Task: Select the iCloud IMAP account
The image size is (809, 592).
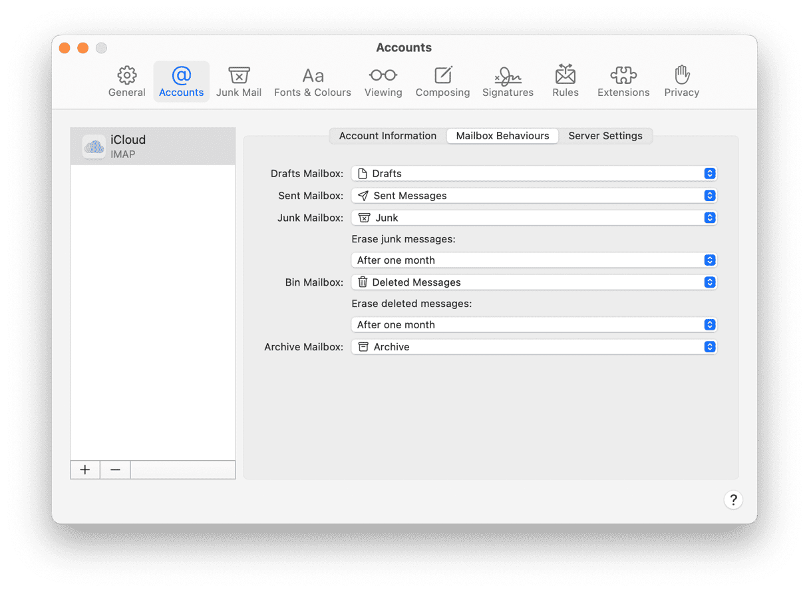Action: [153, 146]
